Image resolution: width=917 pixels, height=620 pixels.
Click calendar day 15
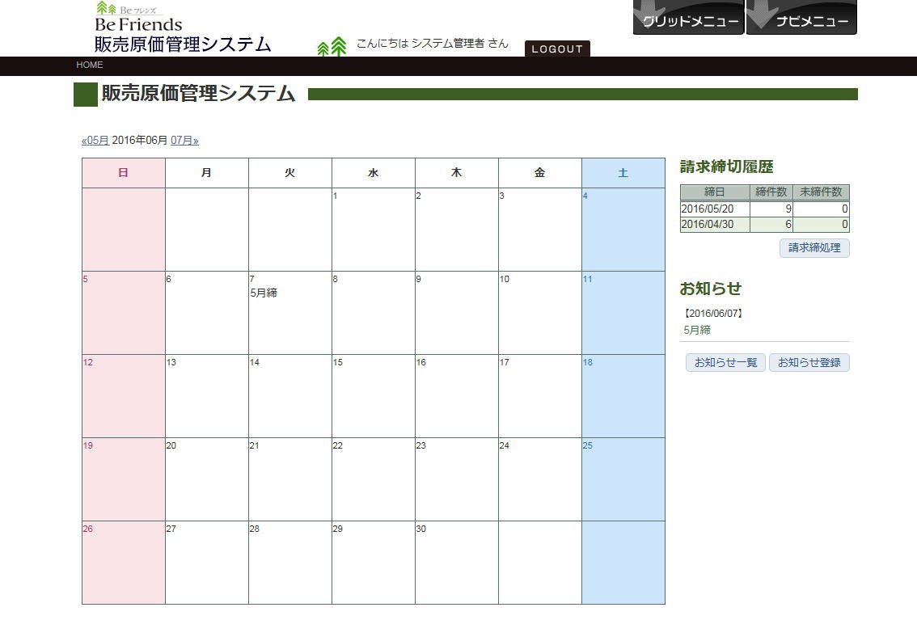point(374,396)
